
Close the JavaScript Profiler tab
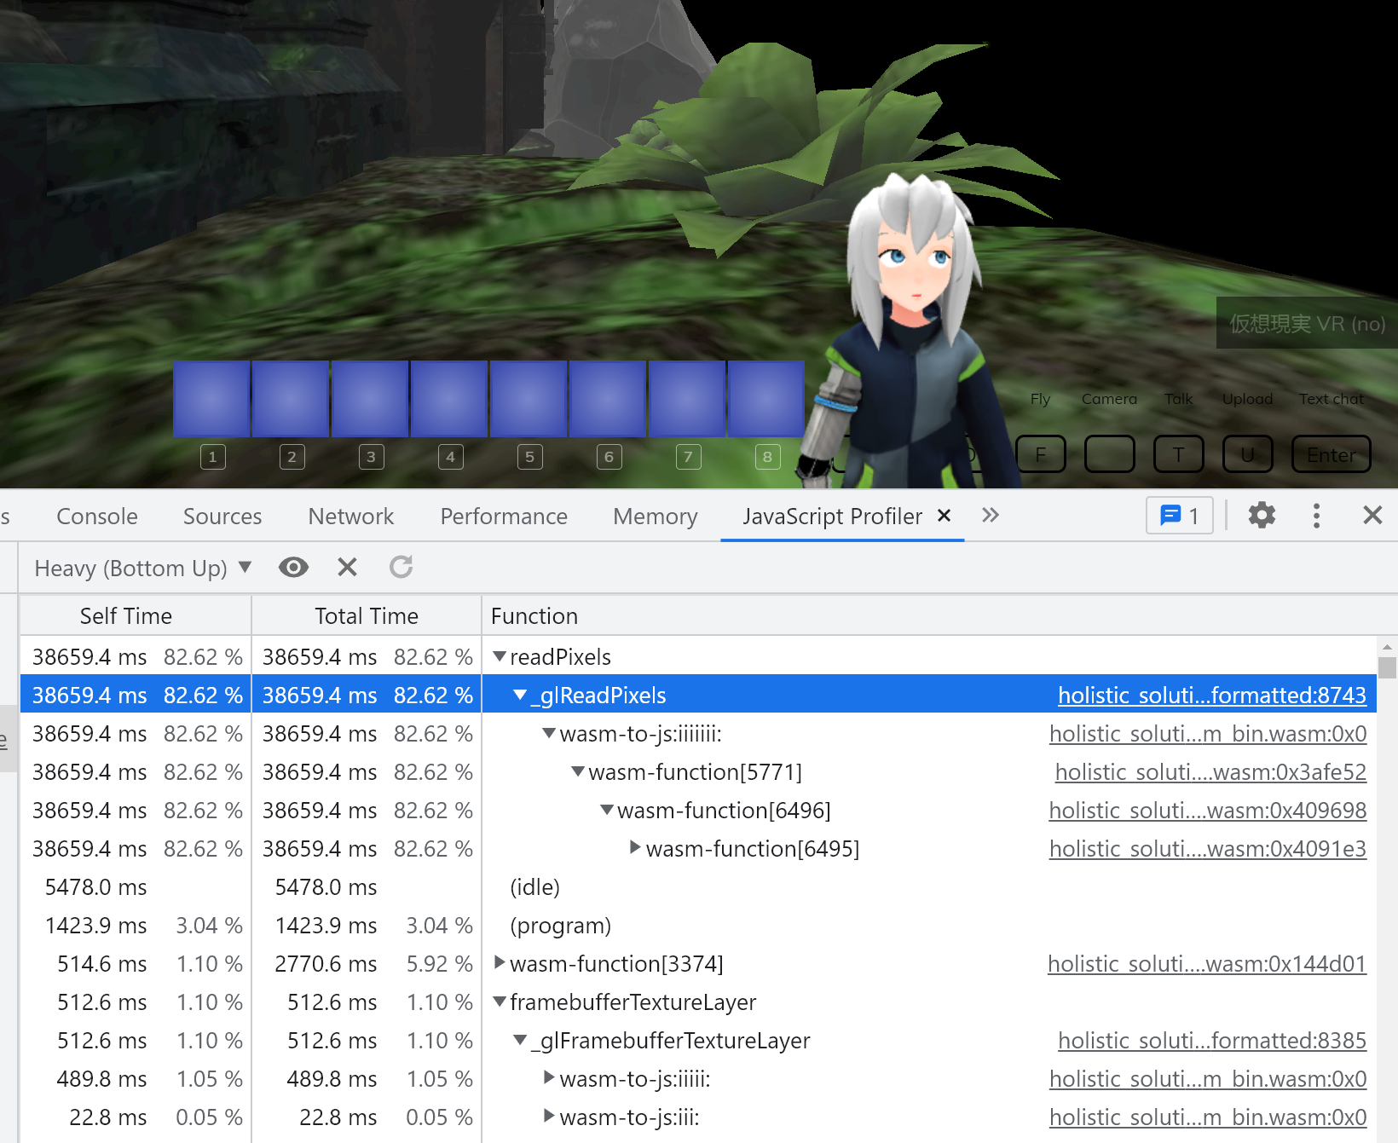click(x=944, y=515)
